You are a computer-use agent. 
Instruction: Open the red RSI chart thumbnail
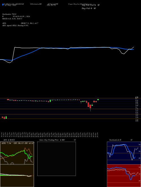[124, 176]
